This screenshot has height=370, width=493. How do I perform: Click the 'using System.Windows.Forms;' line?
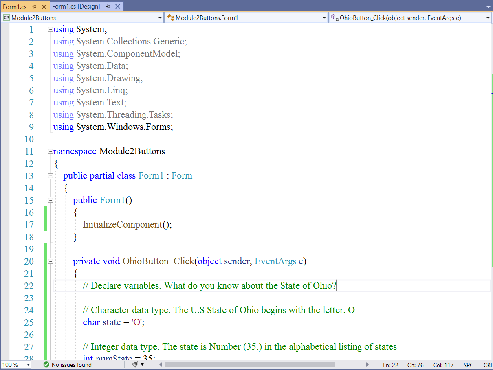click(113, 127)
